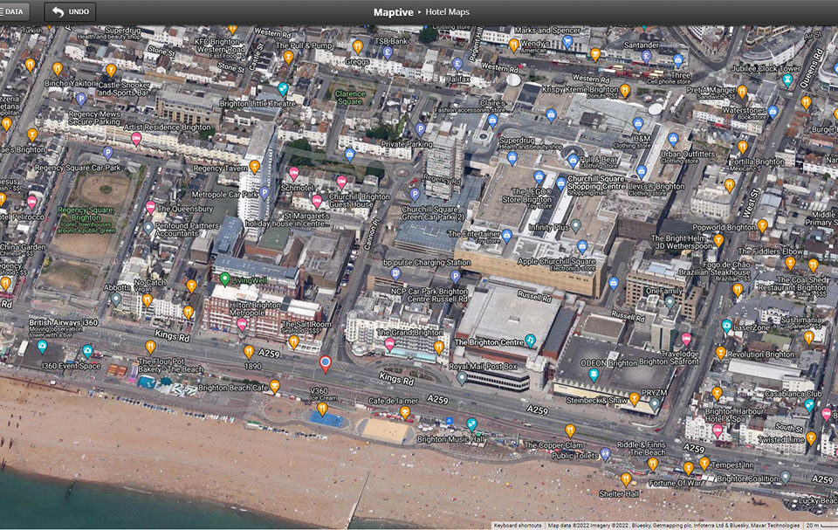Click the Maptive title in header
The image size is (838, 530).
393,12
